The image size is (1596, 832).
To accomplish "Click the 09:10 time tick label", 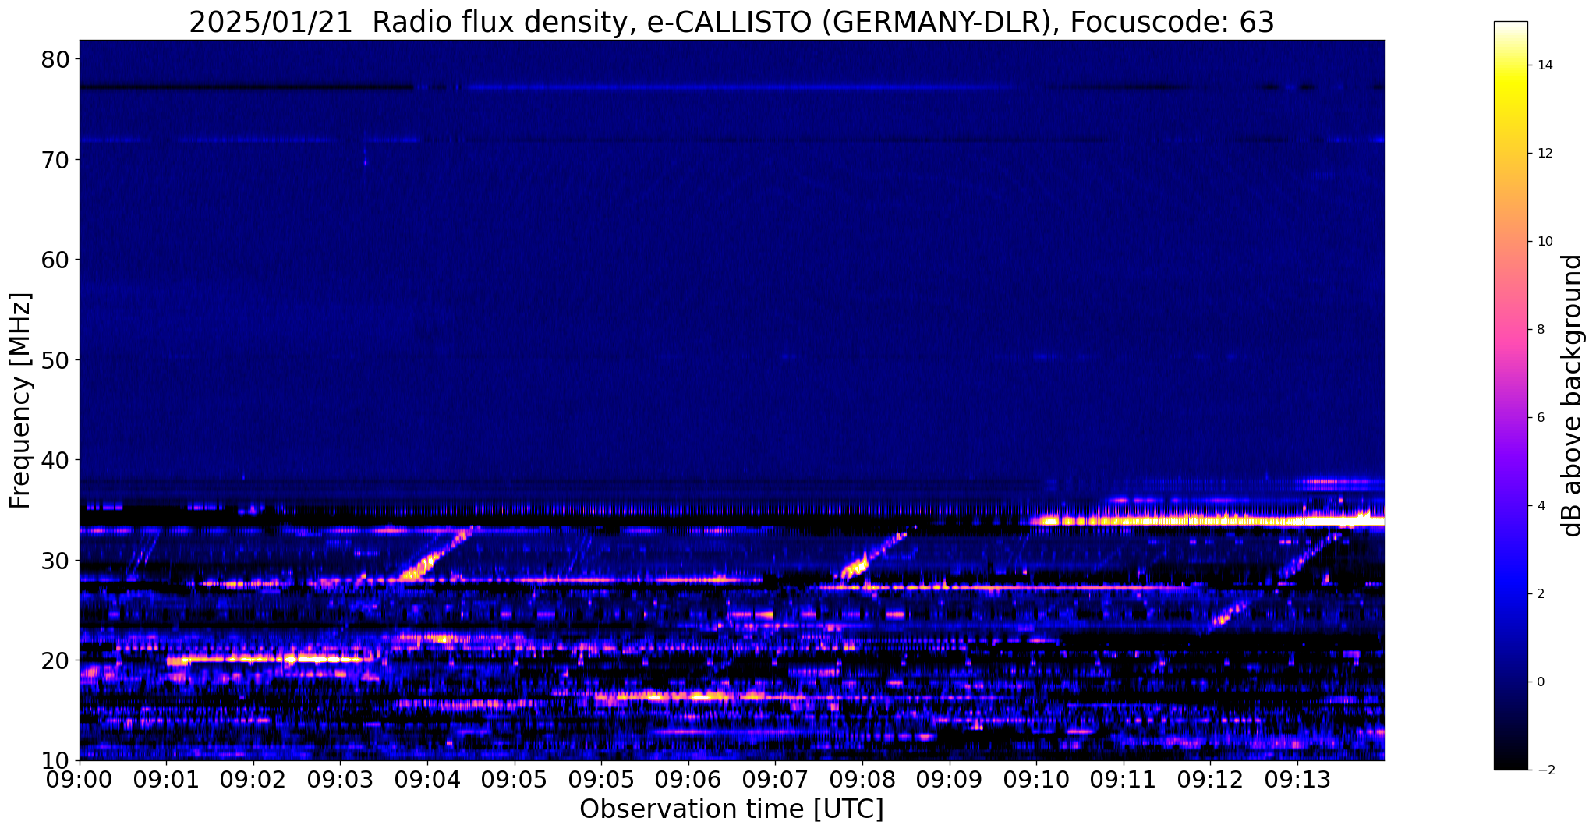I will coord(1036,780).
